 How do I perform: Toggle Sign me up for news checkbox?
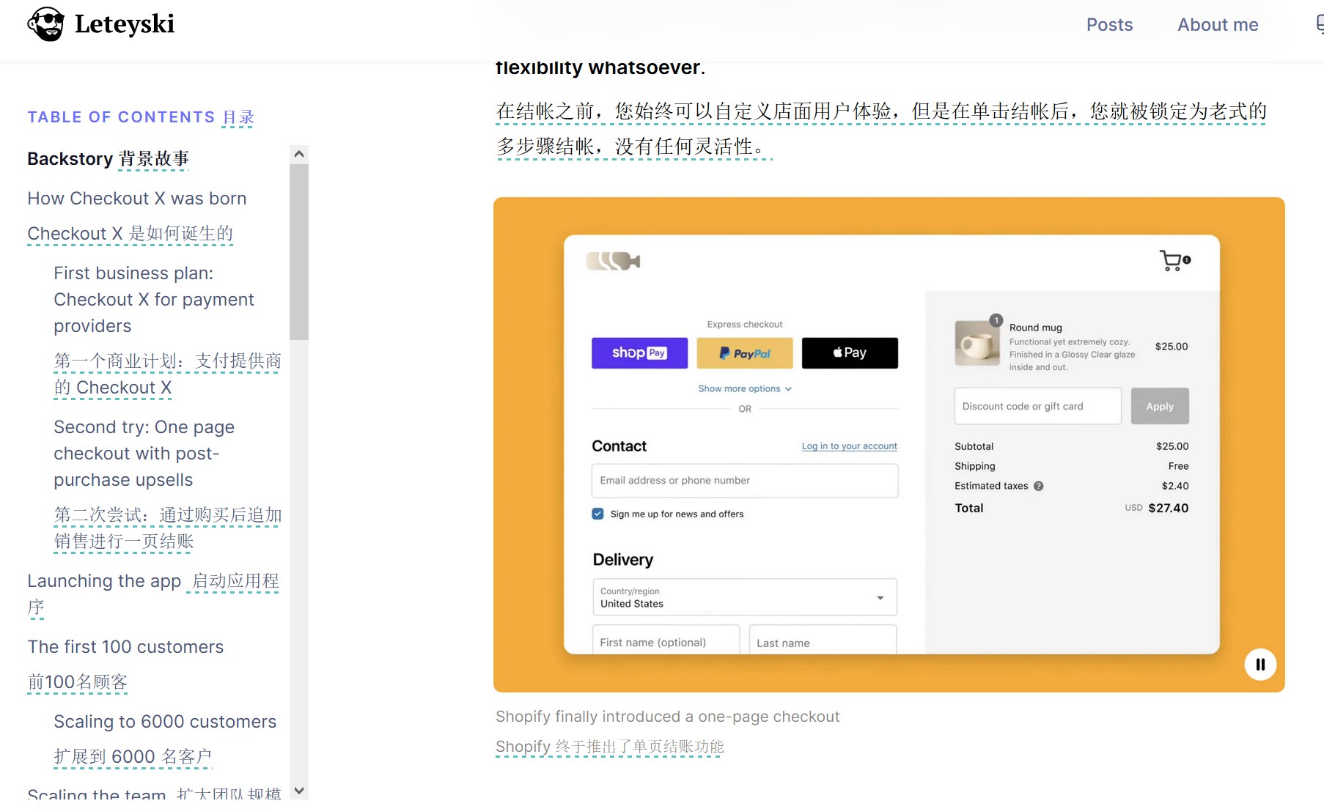tap(597, 514)
